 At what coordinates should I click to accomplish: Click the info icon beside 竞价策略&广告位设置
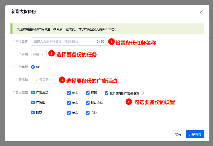coord(142,93)
